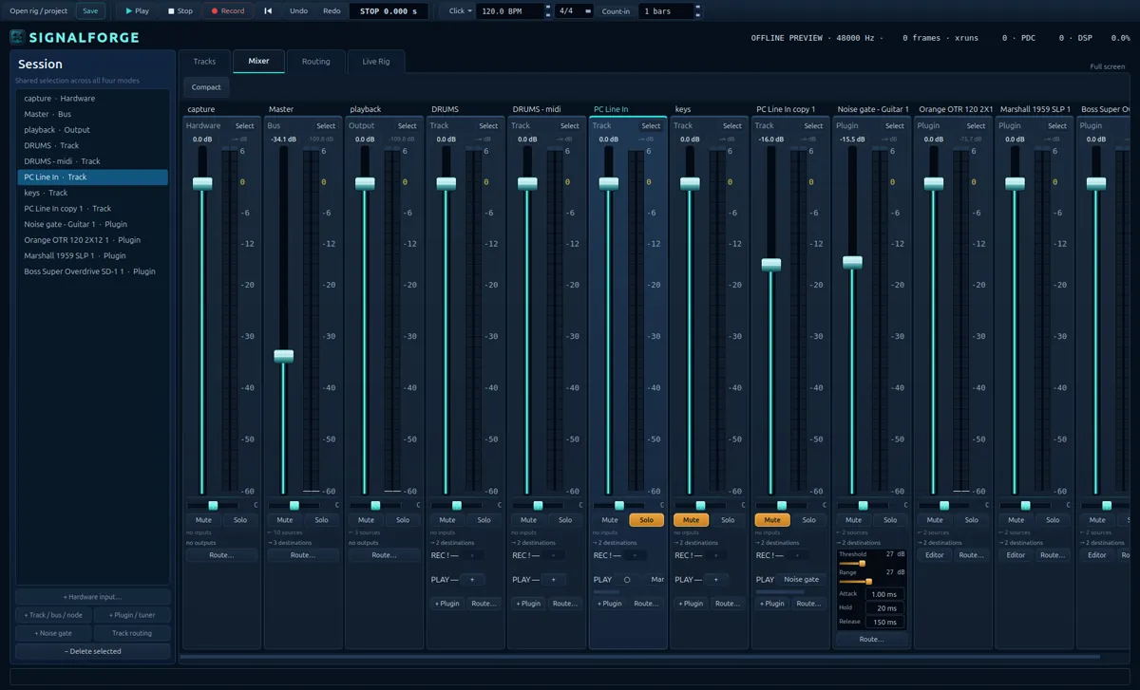Open rig / project
The height and width of the screenshot is (690, 1140).
pyautogui.click(x=39, y=11)
